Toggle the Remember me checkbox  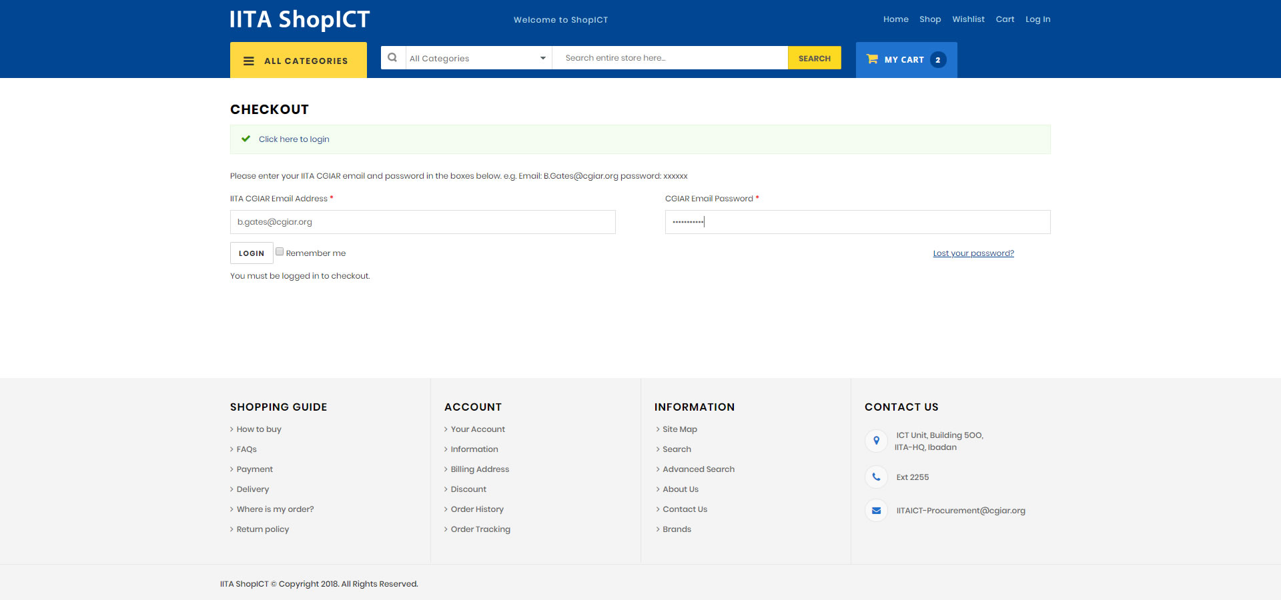tap(280, 252)
